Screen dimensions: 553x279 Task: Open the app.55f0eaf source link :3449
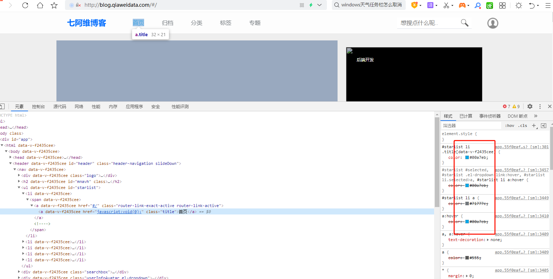pos(522,198)
